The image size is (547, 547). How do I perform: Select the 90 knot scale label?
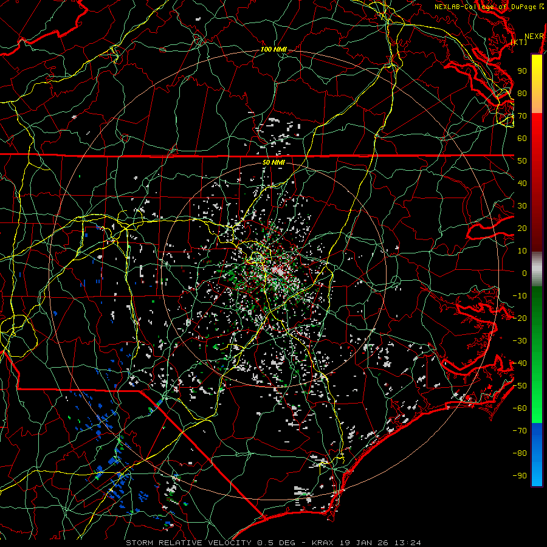[522, 71]
